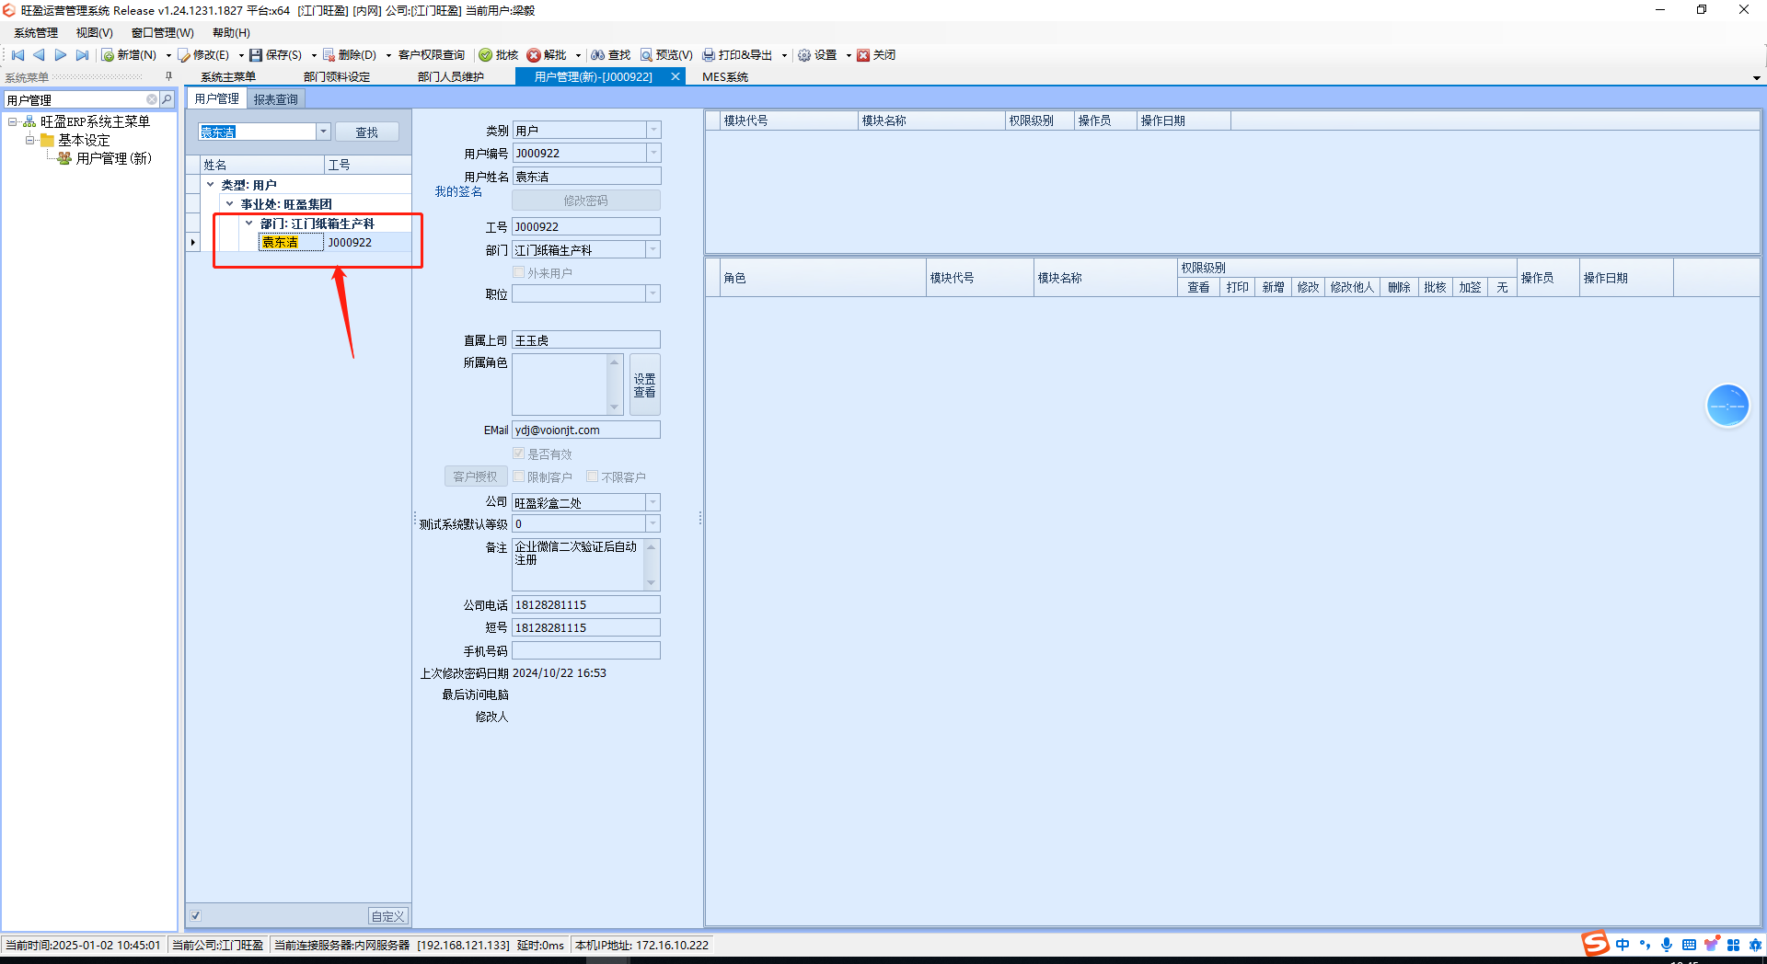Jump to last record navigation icon

click(x=82, y=55)
